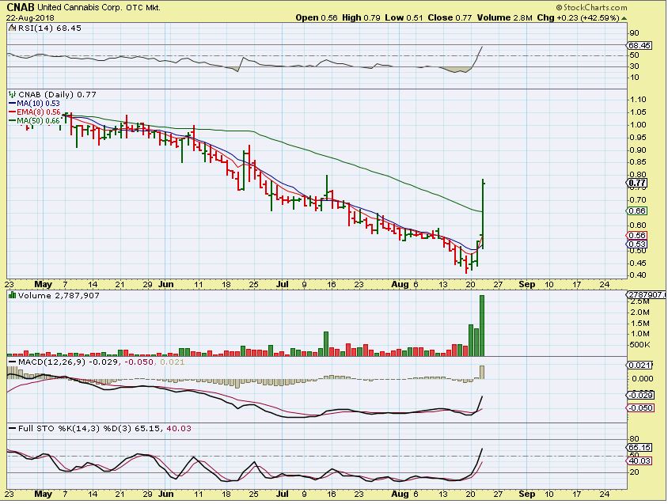Click the 0.53 MA(10) tag on price axis
This screenshot has width=668, height=504.
637,244
